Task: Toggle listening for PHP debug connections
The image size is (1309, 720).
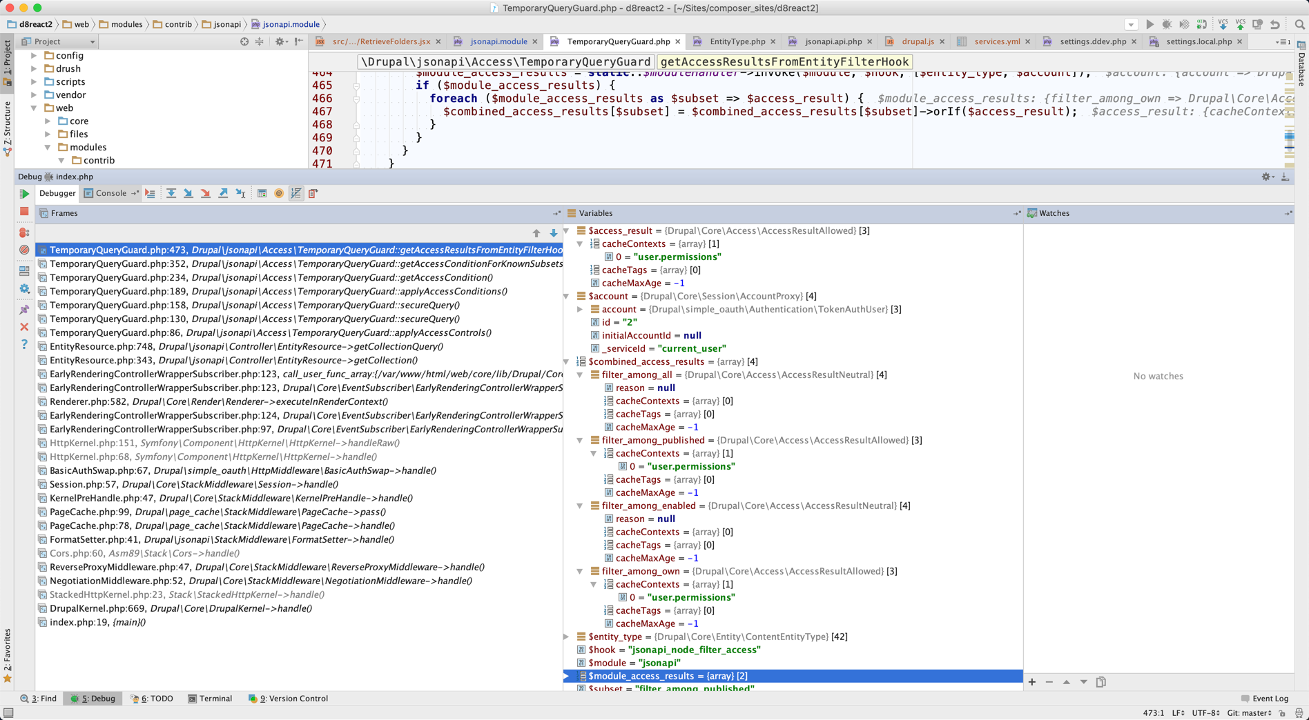Action: 1202,25
